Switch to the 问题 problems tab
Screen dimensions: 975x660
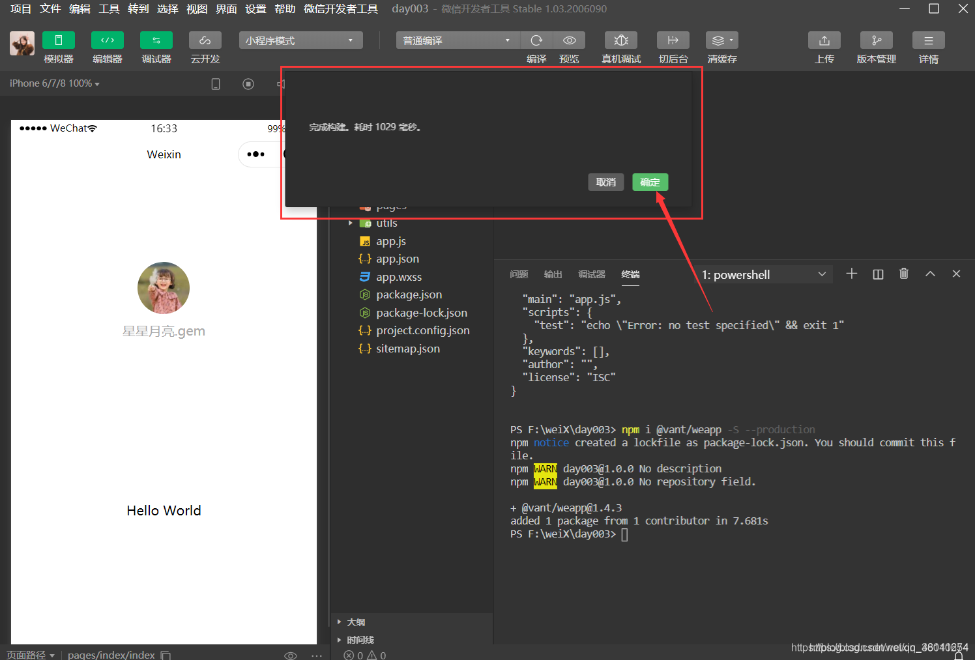519,274
